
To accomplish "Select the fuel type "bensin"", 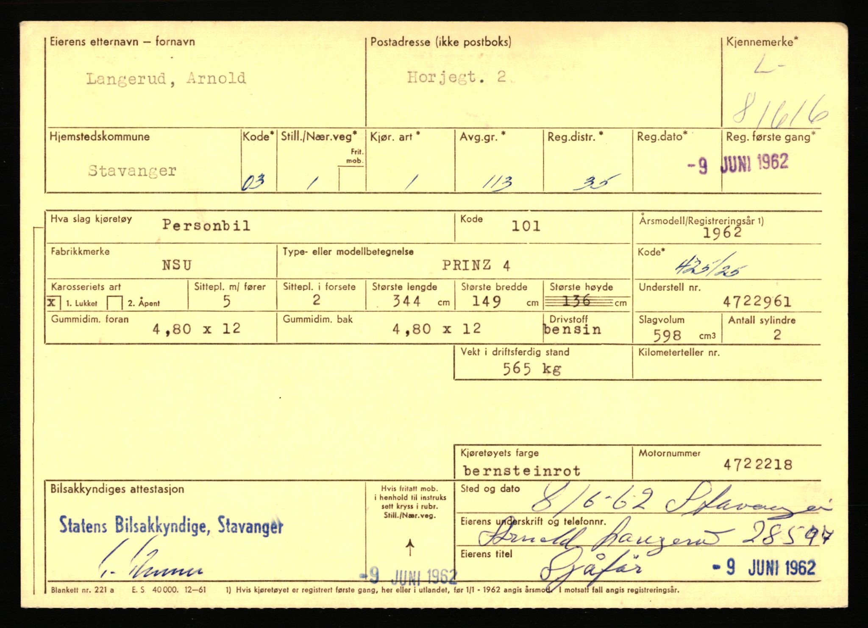I will [572, 330].
